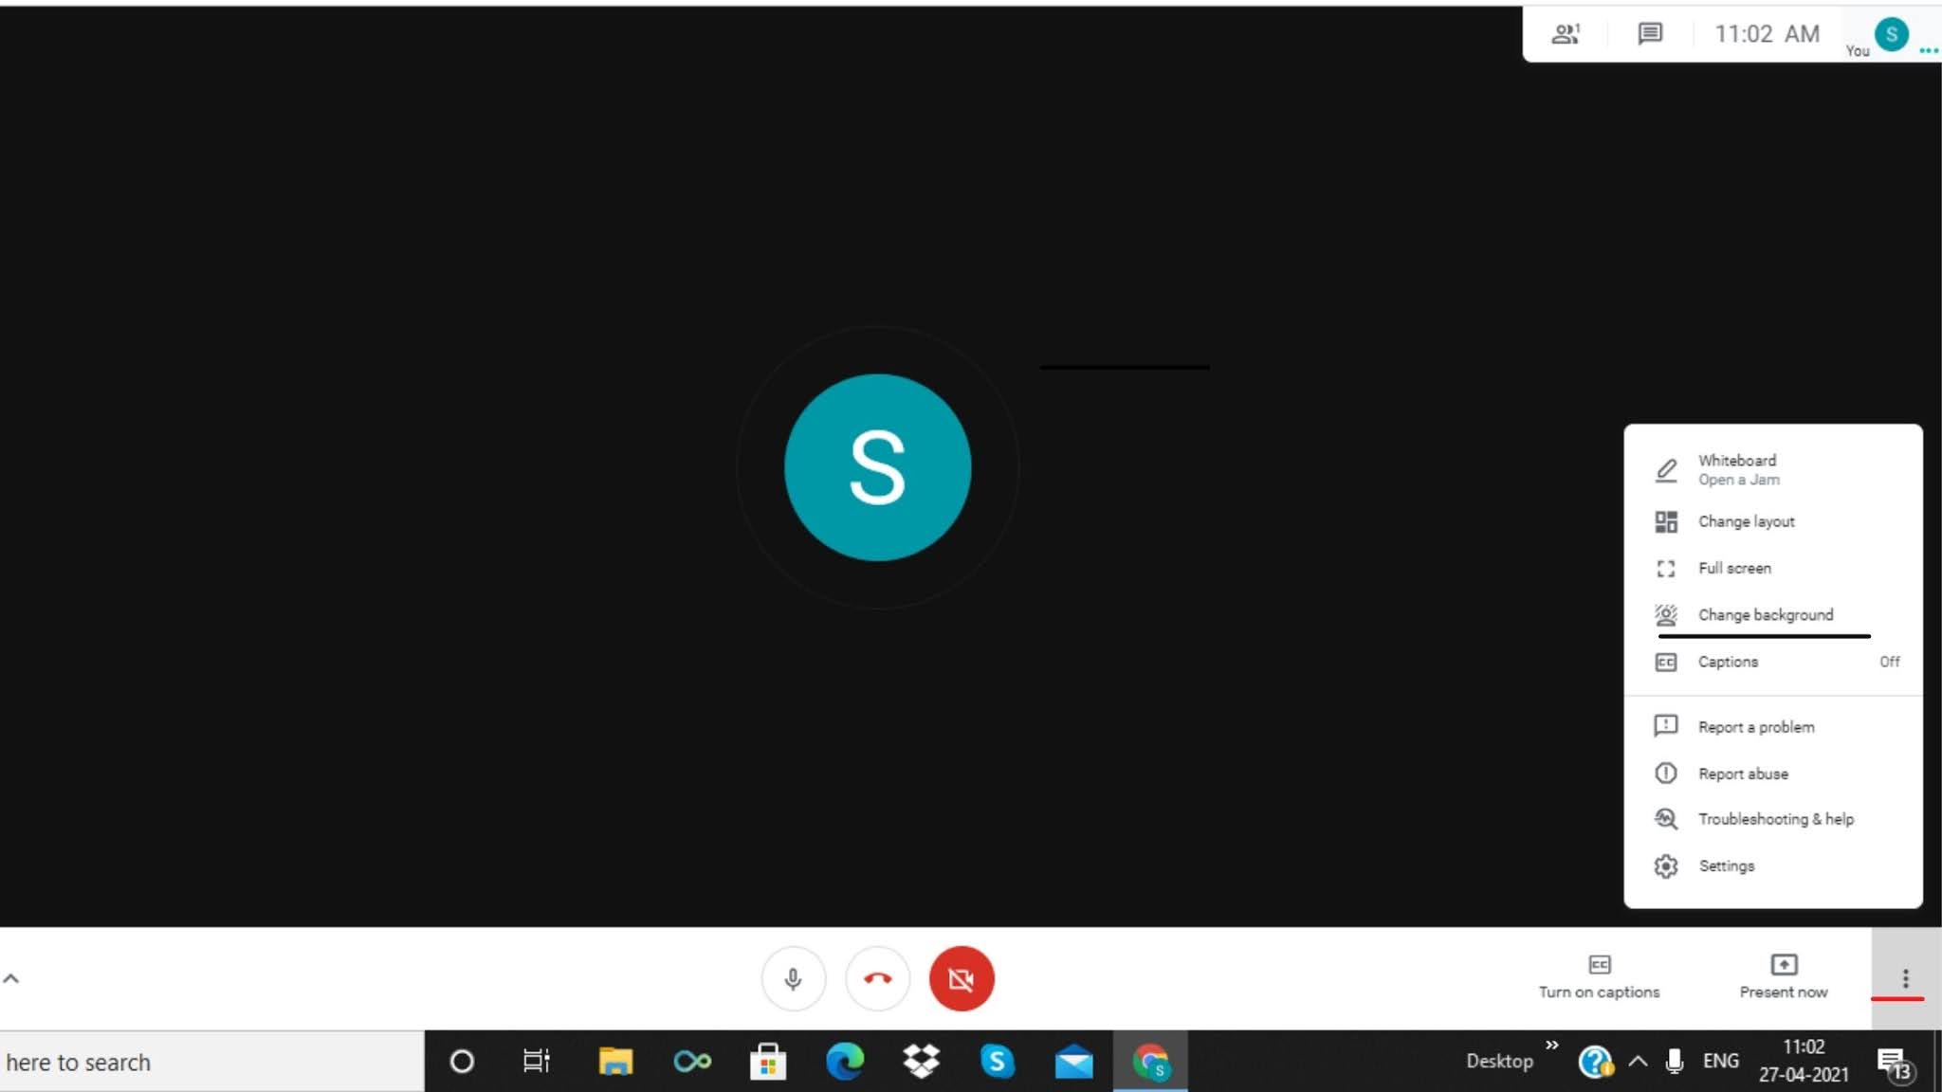Enable Captions from the menu

pyautogui.click(x=1729, y=662)
